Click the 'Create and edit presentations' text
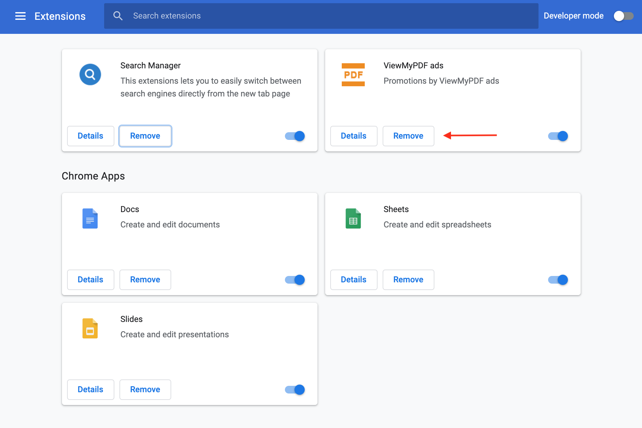The width and height of the screenshot is (642, 428). pos(174,334)
